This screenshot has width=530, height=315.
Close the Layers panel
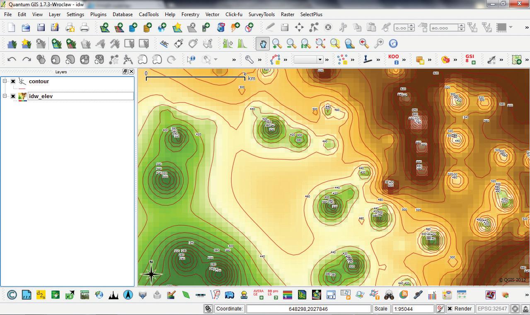131,72
